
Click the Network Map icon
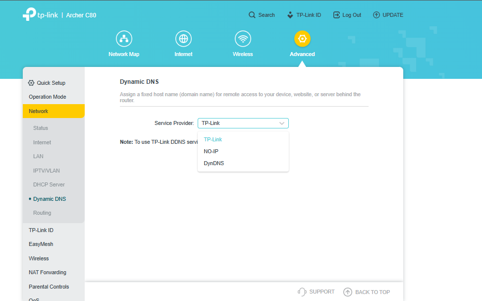click(x=124, y=39)
